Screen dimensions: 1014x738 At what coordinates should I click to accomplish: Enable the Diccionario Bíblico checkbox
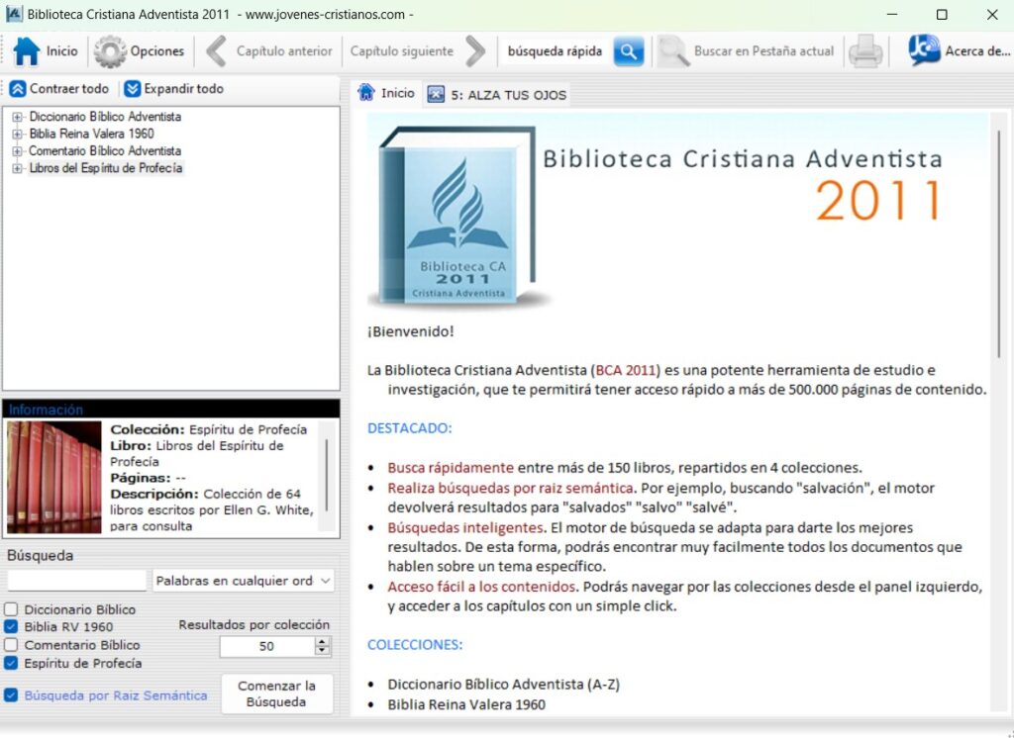click(x=11, y=609)
